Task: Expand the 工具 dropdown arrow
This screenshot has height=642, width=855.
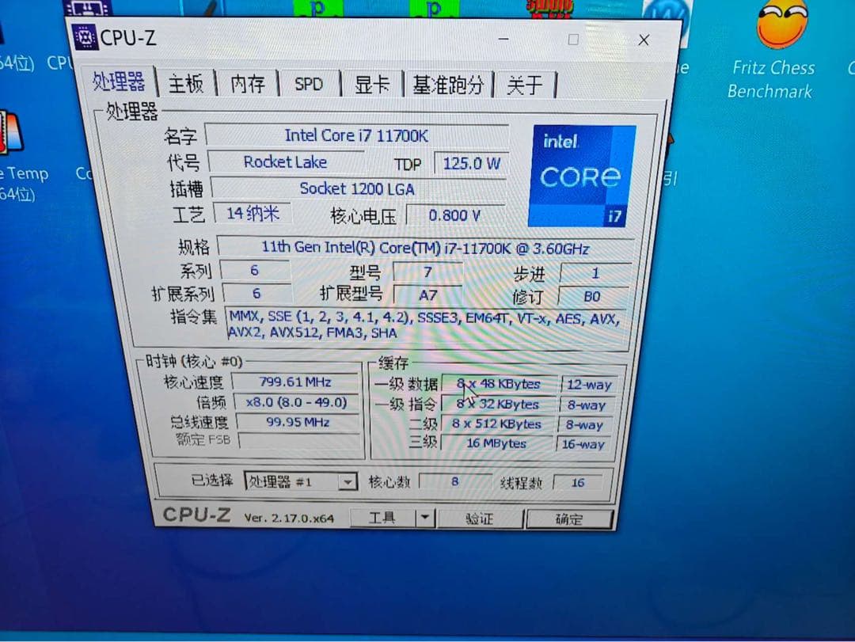Action: click(425, 517)
